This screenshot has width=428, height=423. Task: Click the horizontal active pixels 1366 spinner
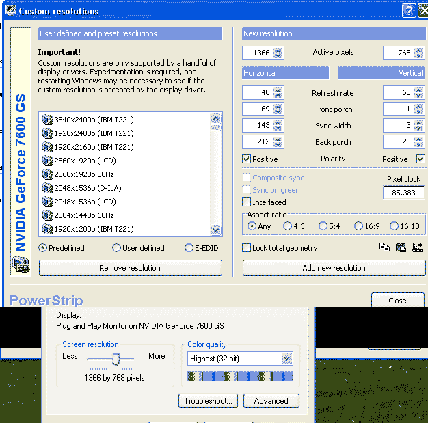(278, 53)
